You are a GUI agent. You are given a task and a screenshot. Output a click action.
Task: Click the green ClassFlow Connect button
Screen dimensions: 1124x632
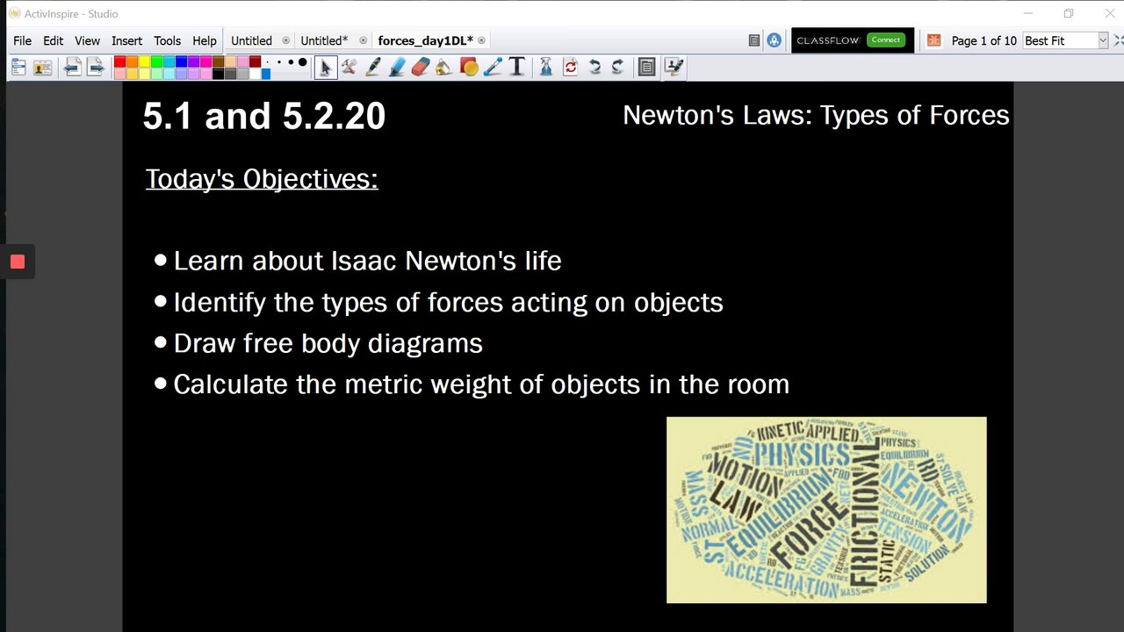coord(886,40)
